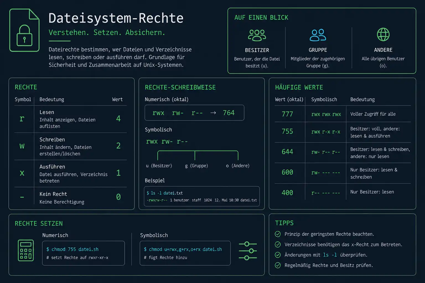
Task: Click the value 755 in Häufige Werte
Action: click(x=287, y=131)
